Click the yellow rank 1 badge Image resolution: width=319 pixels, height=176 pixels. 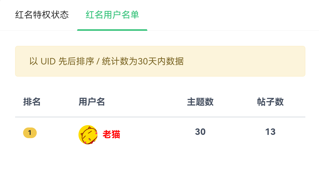coord(30,133)
